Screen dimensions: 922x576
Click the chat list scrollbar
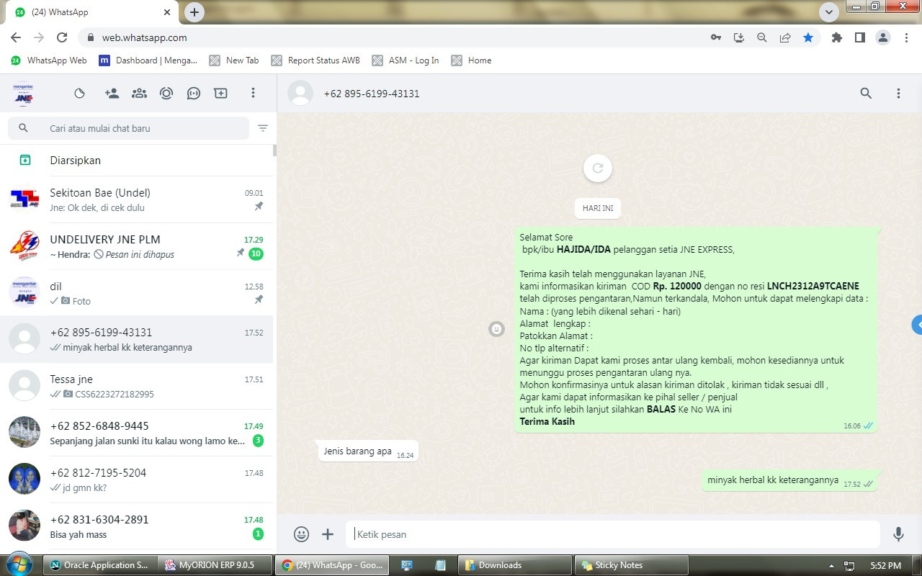point(274,150)
